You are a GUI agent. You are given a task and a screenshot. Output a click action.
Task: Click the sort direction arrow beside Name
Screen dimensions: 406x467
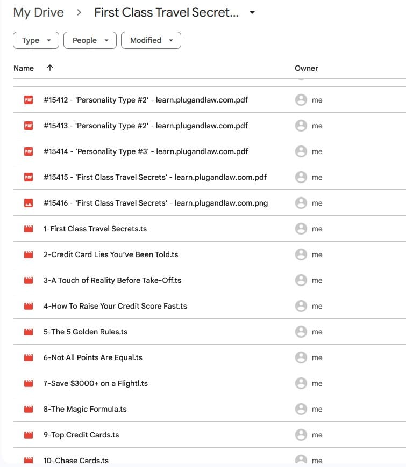tap(50, 68)
